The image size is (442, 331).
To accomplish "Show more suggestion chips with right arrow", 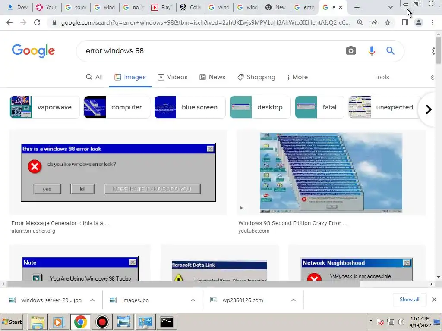I will click(429, 109).
